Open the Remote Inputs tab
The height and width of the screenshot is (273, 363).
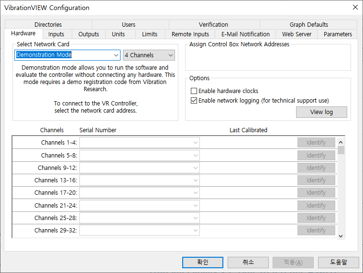190,34
